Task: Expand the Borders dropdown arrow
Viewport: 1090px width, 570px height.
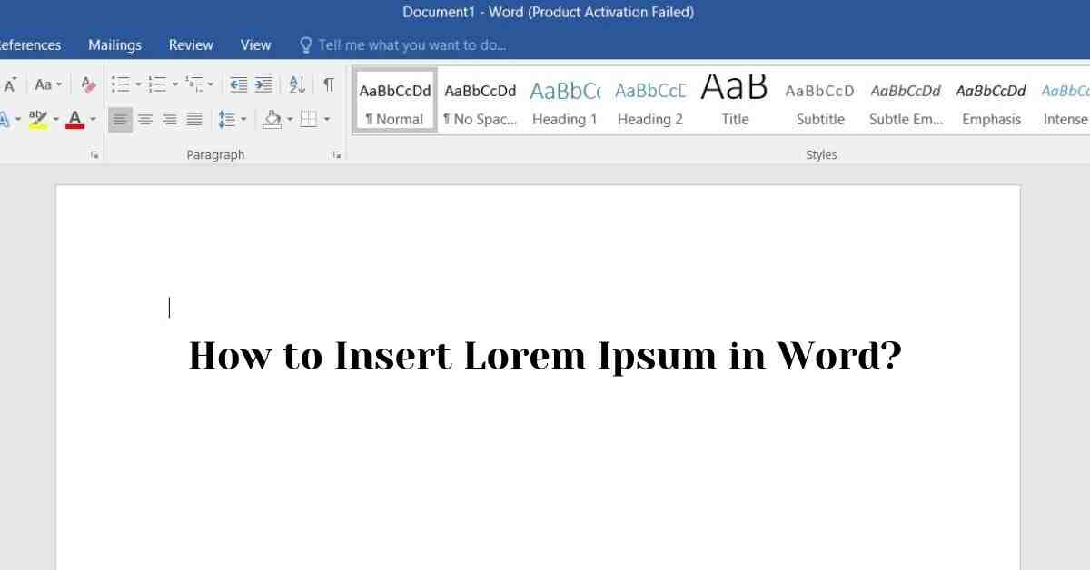Action: pyautogui.click(x=327, y=119)
